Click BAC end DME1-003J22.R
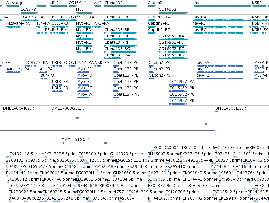269x203 pixels. [x=230, y=108]
